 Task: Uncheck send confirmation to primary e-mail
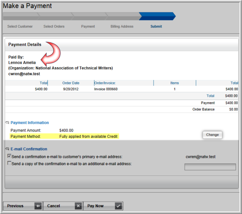(9, 156)
